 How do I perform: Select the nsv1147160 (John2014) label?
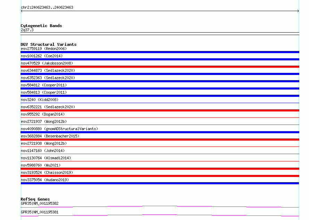pos(43,151)
